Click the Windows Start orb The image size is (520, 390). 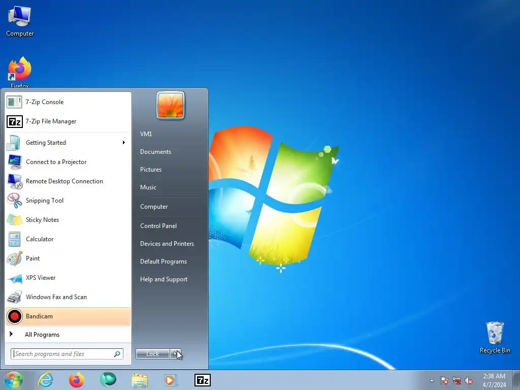[14, 380]
